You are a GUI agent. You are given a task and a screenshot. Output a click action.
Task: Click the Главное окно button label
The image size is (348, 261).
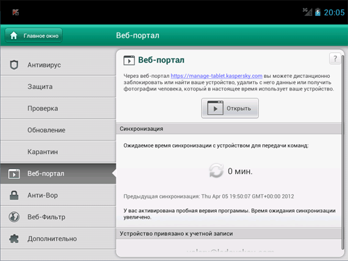[x=41, y=35]
